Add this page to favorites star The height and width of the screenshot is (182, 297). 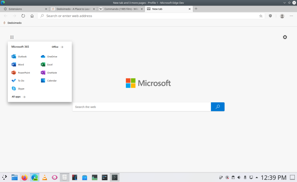pos(261,16)
